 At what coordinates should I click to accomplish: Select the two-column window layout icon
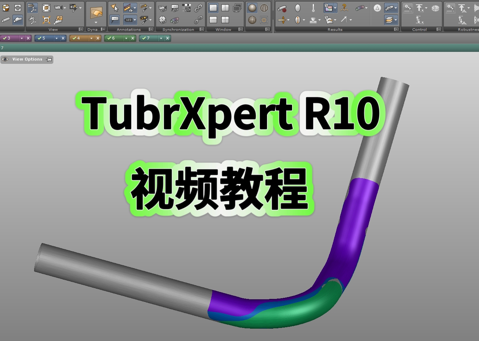click(x=225, y=8)
